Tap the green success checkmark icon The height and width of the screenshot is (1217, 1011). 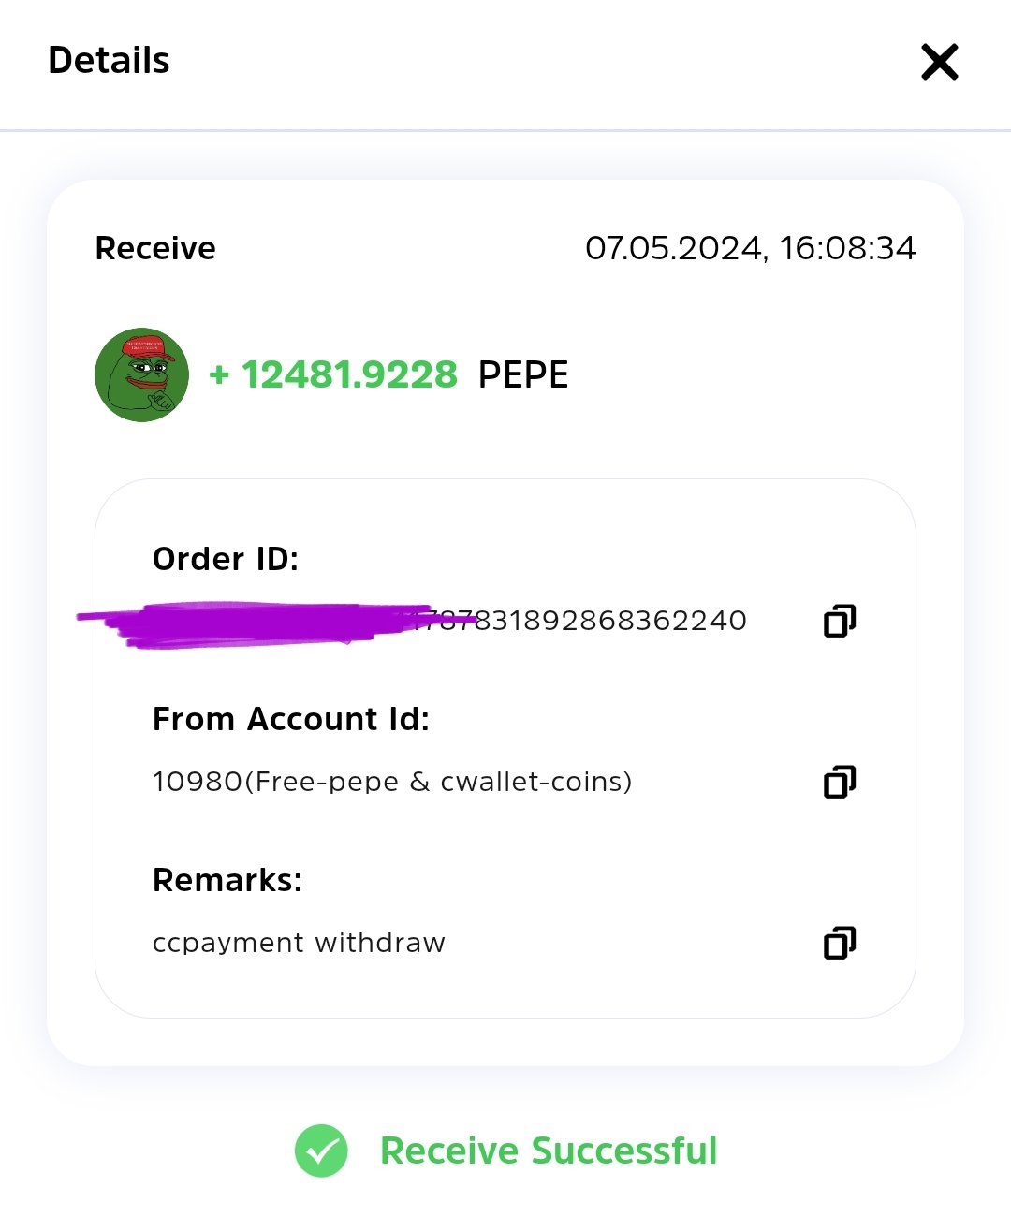click(x=321, y=1151)
